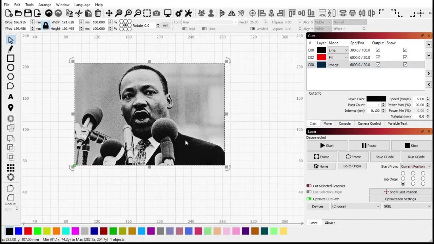This screenshot has width=434, height=244.
Task: Toggle the Bold font switch
Action: point(185,29)
